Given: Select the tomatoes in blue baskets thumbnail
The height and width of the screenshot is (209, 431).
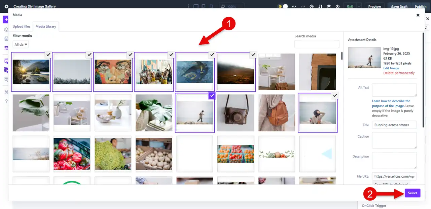Looking at the screenshot, I should [x=236, y=154].
